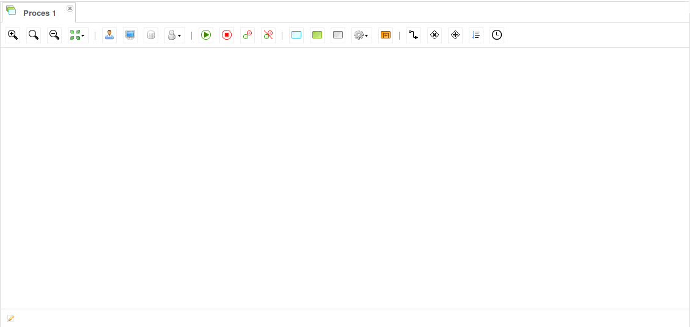This screenshot has width=690, height=327.
Task: Open the green grid layout dropdown
Action: 78,35
